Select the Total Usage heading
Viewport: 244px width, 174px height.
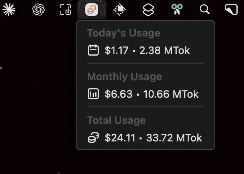[116, 120]
